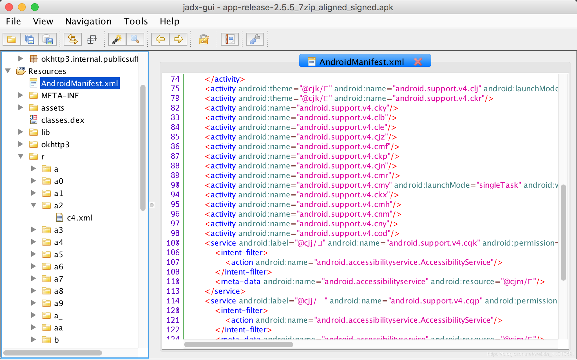This screenshot has height=360, width=577.
Task: Expand the a0 folder
Action: [x=33, y=181]
